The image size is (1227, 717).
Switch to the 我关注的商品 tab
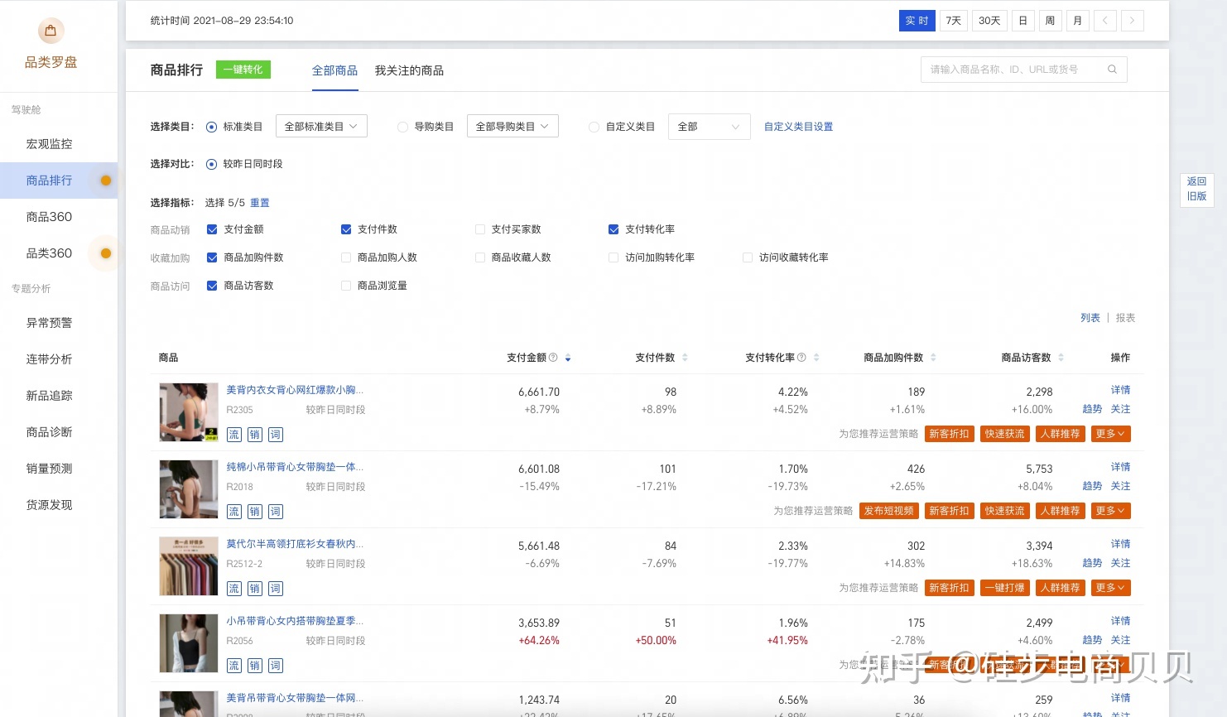click(409, 70)
